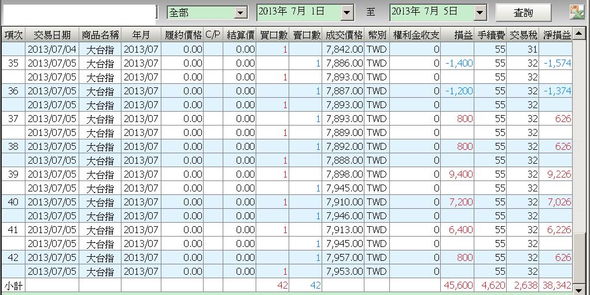590x295 pixels.
Task: Click the 買口數 column header
Action: click(x=272, y=35)
